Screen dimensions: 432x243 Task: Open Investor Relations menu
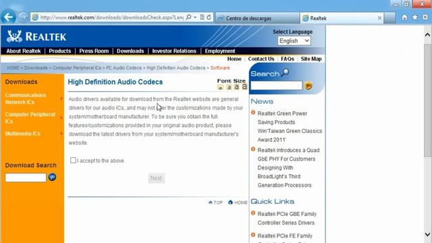[174, 51]
